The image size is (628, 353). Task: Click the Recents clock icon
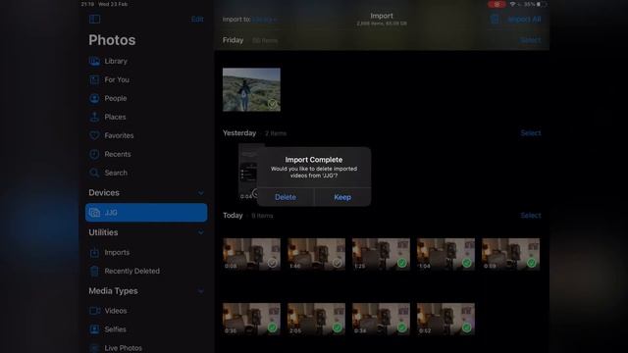94,154
